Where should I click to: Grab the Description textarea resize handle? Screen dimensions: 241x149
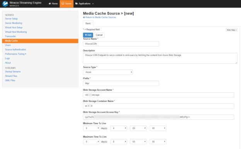click(236, 63)
